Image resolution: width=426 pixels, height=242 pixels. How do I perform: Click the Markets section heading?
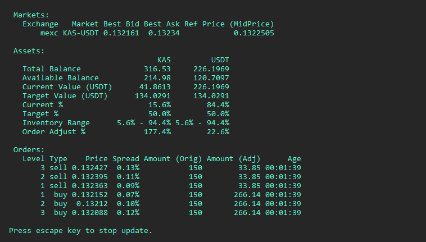(x=31, y=15)
